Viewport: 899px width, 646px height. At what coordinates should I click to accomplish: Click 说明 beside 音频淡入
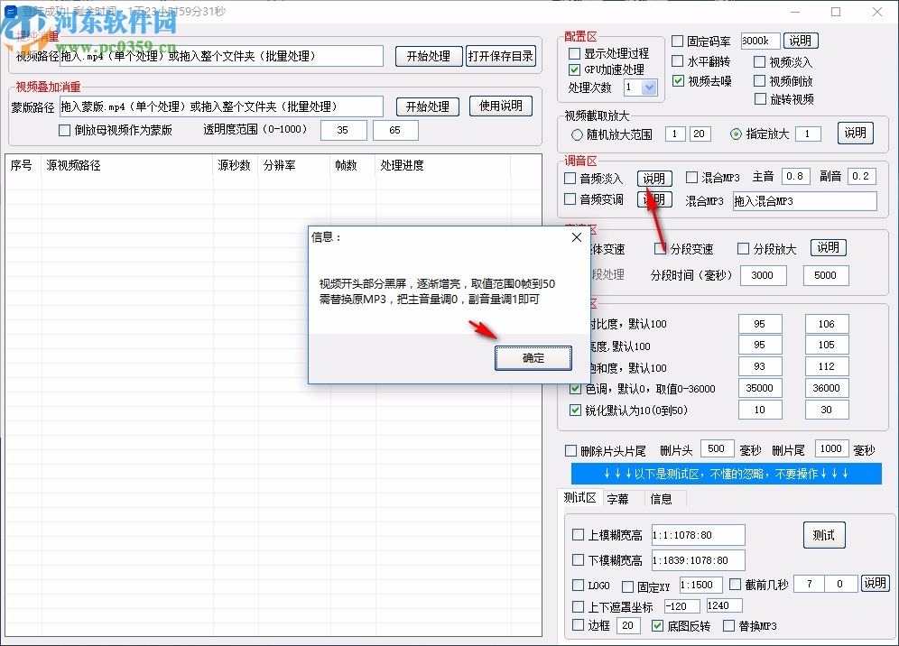pos(654,178)
